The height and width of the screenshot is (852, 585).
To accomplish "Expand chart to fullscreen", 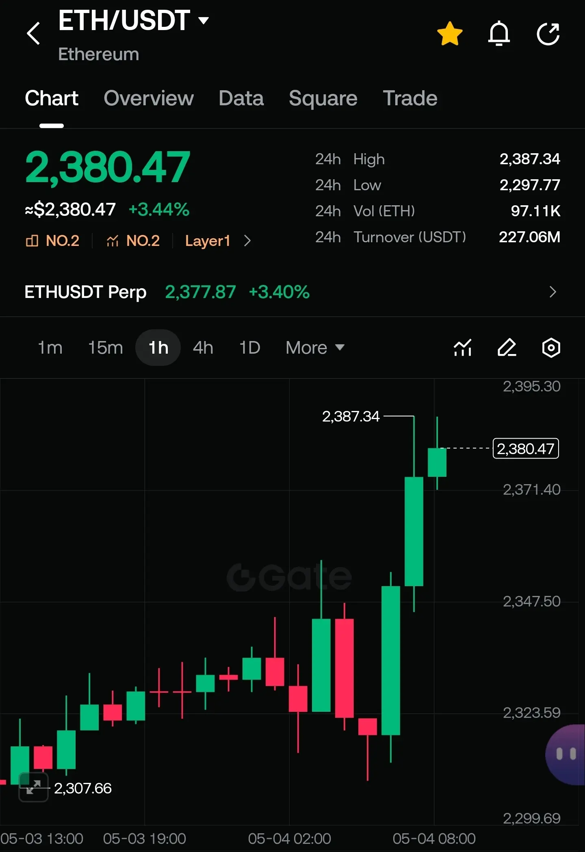I will click(34, 787).
